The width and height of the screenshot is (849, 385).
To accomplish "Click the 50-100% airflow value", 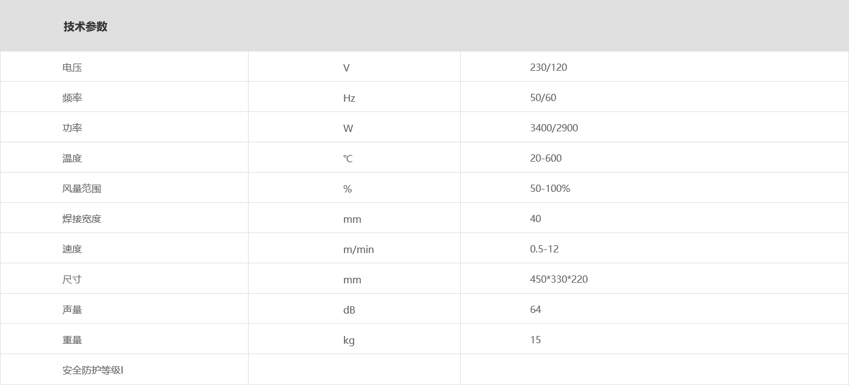I will [x=550, y=188].
